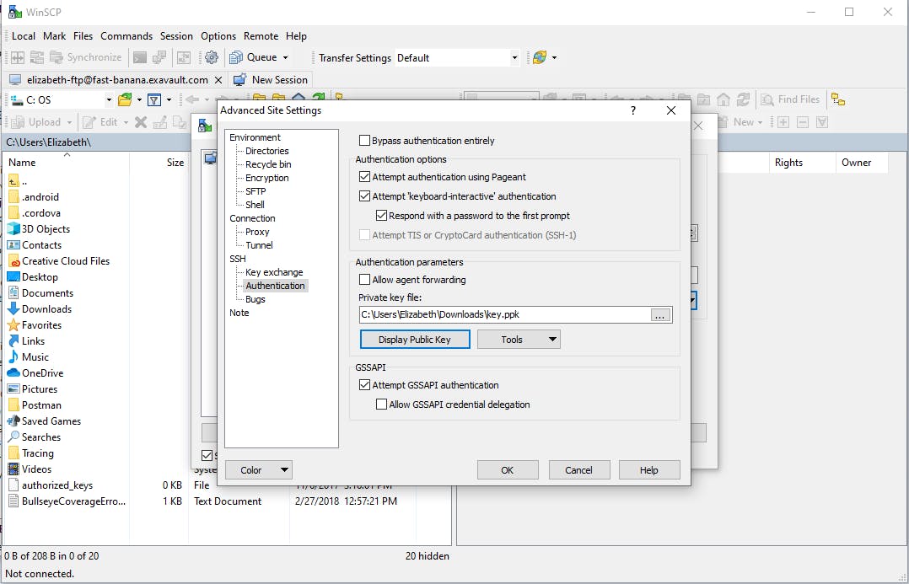Open the Commands menu
Viewport: 909px width, 584px height.
[126, 36]
